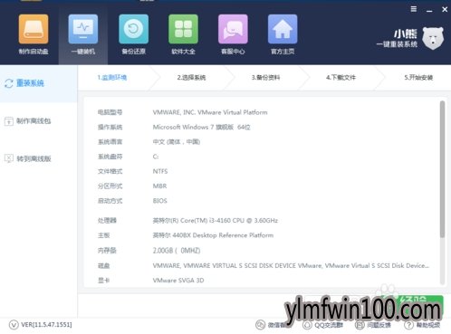Click the 转到离线版 icon in the sidebar
This screenshot has width=451, height=334.
[x=9, y=158]
